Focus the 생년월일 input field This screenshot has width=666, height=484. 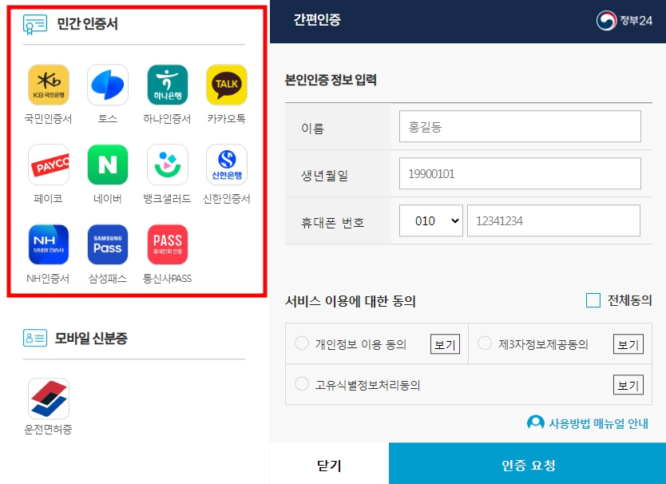coord(520,173)
